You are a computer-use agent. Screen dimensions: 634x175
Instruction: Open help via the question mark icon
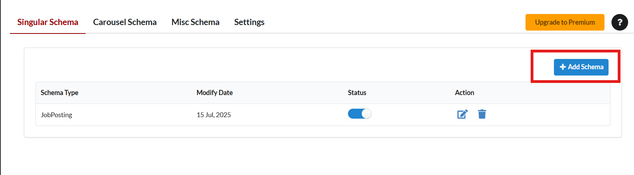[620, 22]
